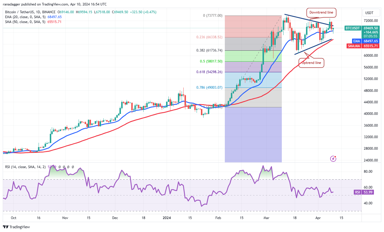
Task: Click the USDT currency label on price axis
Action: click(369, 13)
